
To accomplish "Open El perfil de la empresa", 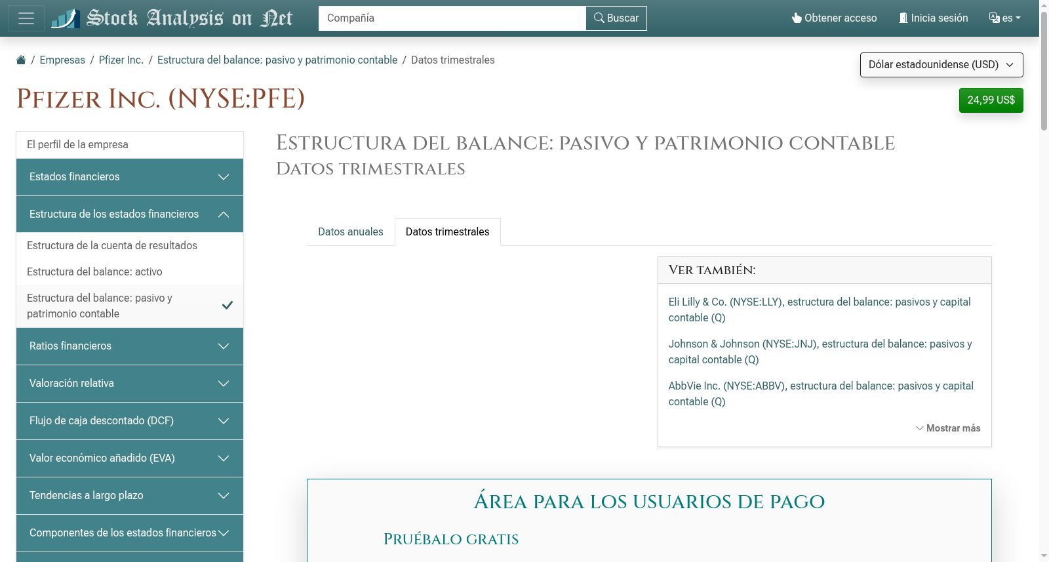I will pyautogui.click(x=130, y=145).
